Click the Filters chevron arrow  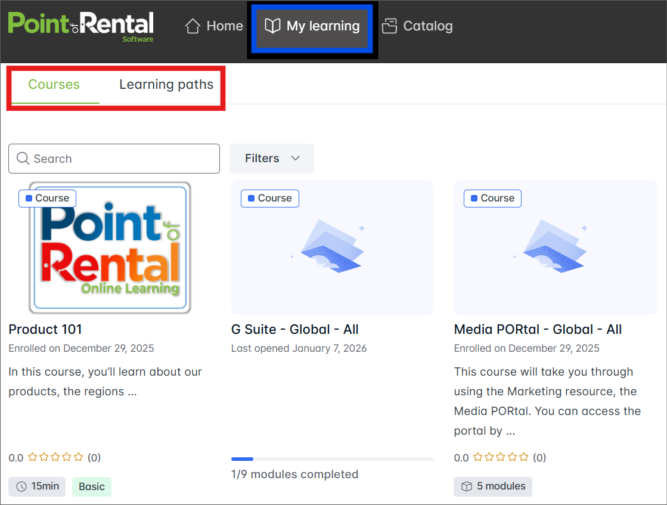pos(295,159)
